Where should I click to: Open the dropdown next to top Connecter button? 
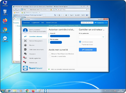(x=106, y=23)
